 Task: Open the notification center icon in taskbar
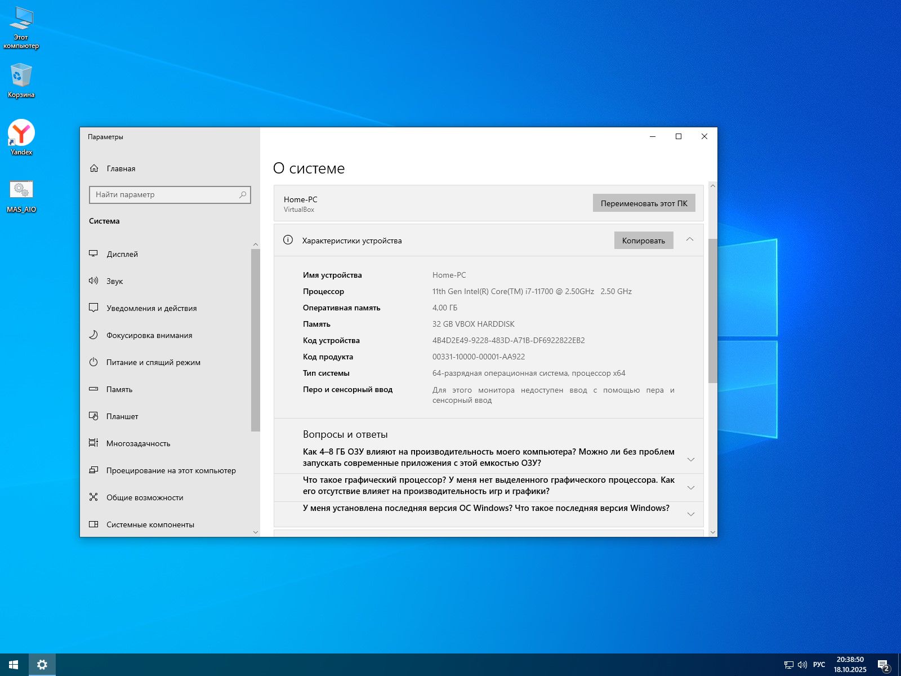pyautogui.click(x=883, y=665)
